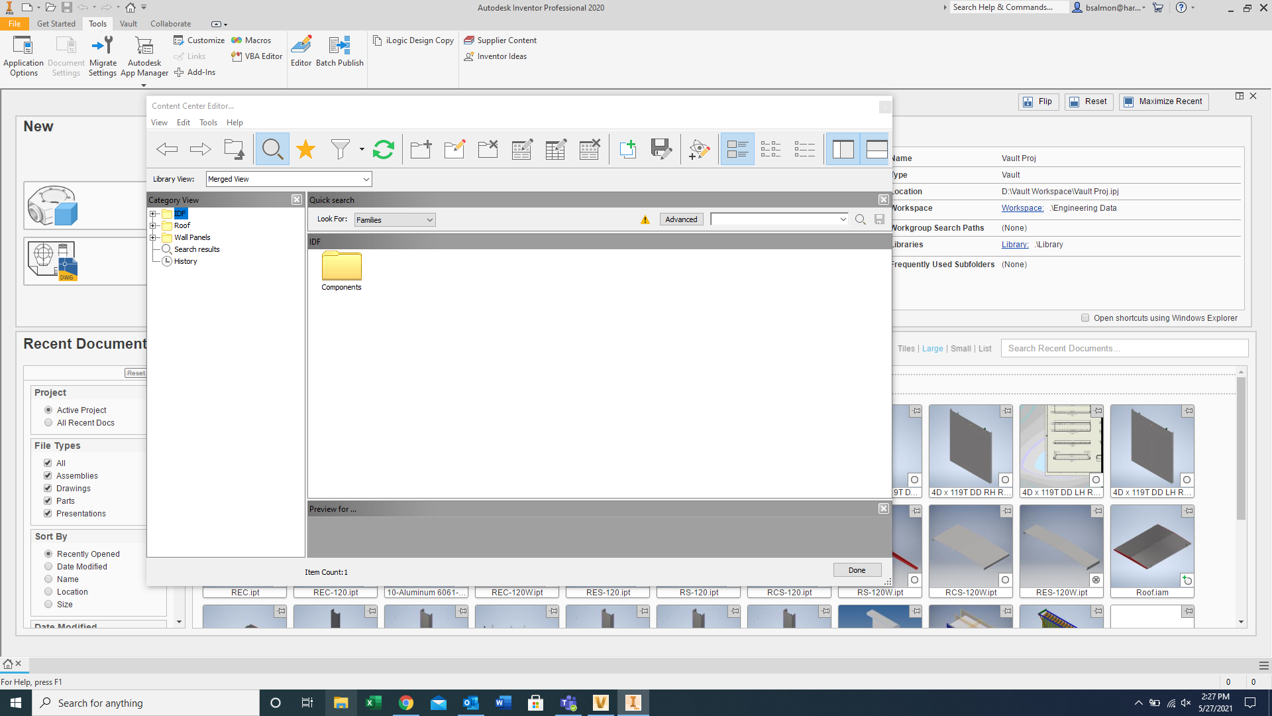Select the search icon in Content Center toolbar
This screenshot has height=716, width=1272.
(272, 149)
